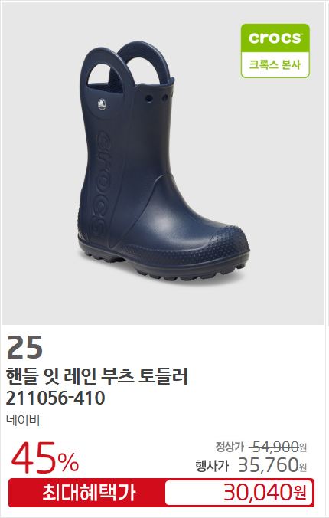This screenshot has height=518, width=329.
Task: Click the boot's treaded sole
Action: tap(163, 266)
